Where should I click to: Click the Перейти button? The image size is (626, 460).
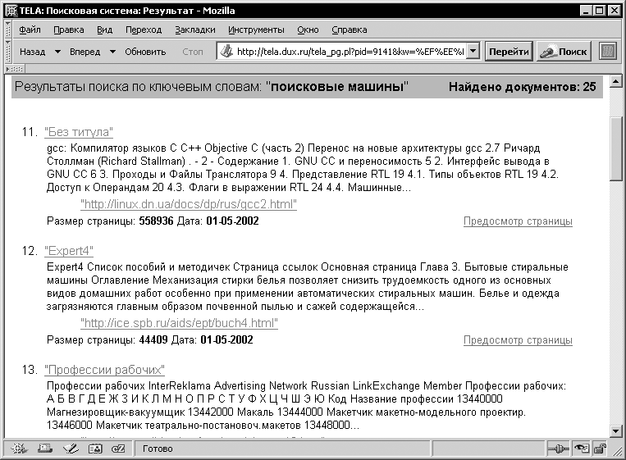click(x=509, y=52)
